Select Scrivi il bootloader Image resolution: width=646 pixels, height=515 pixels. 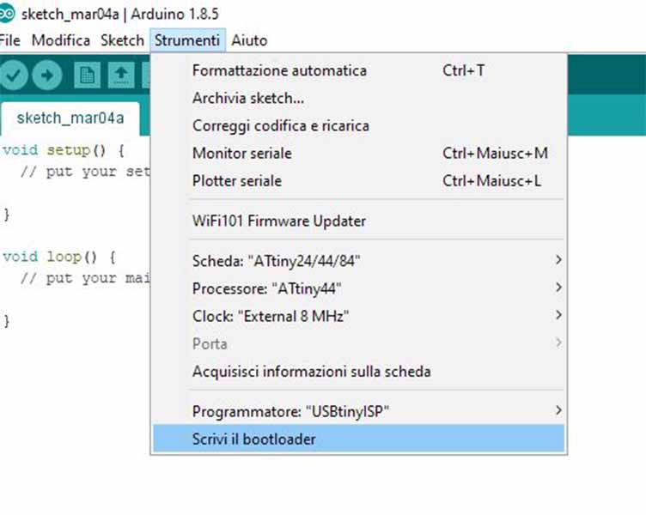[x=358, y=439]
